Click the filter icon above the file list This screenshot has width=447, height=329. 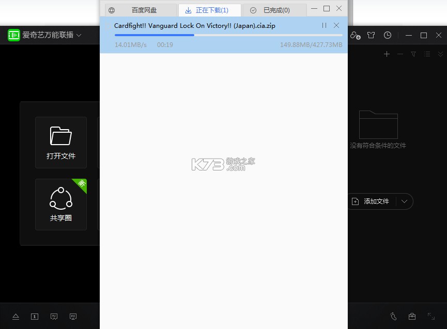click(413, 54)
